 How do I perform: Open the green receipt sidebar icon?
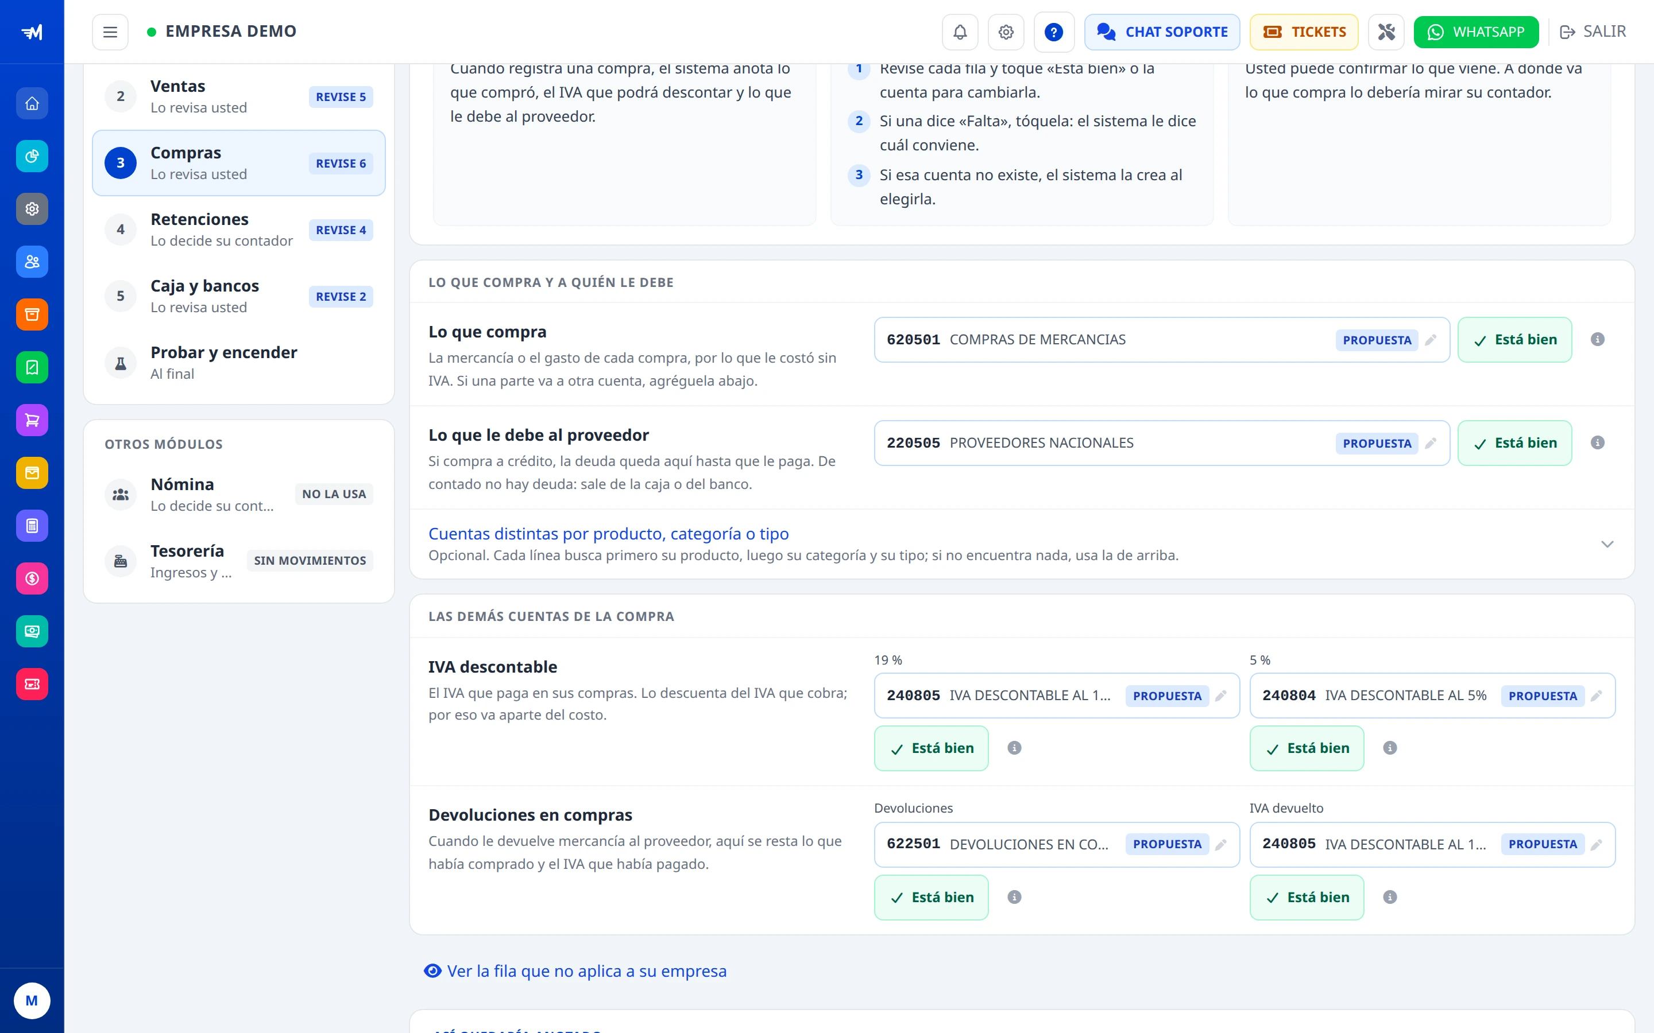(32, 367)
